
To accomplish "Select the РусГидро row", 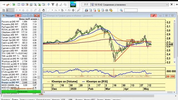I will [x=19, y=27].
